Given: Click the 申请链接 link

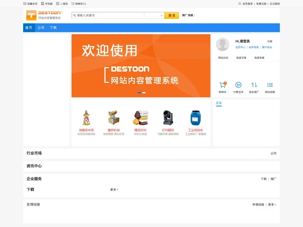Looking at the screenshot, I should [x=258, y=204].
